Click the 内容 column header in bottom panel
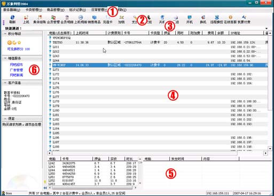The image size is (274, 196). point(220,159)
